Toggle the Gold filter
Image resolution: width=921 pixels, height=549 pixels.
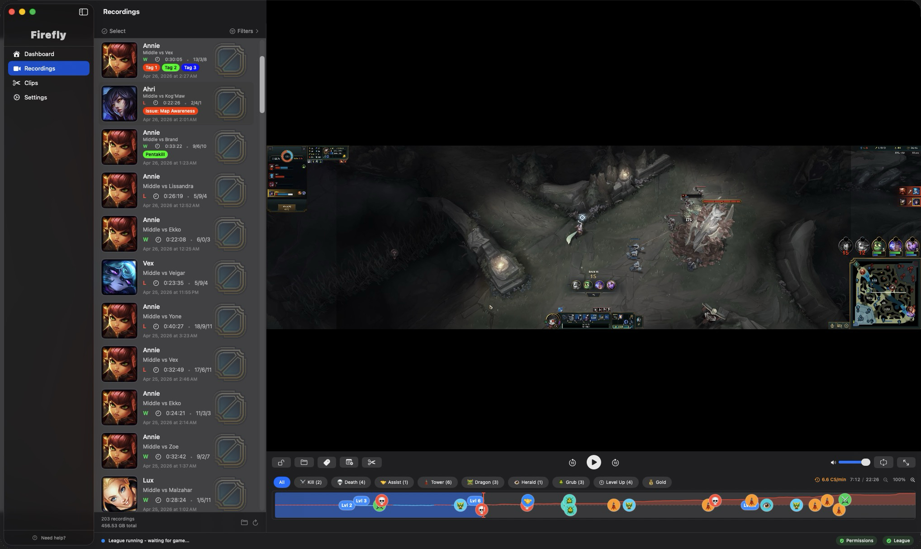[657, 482]
